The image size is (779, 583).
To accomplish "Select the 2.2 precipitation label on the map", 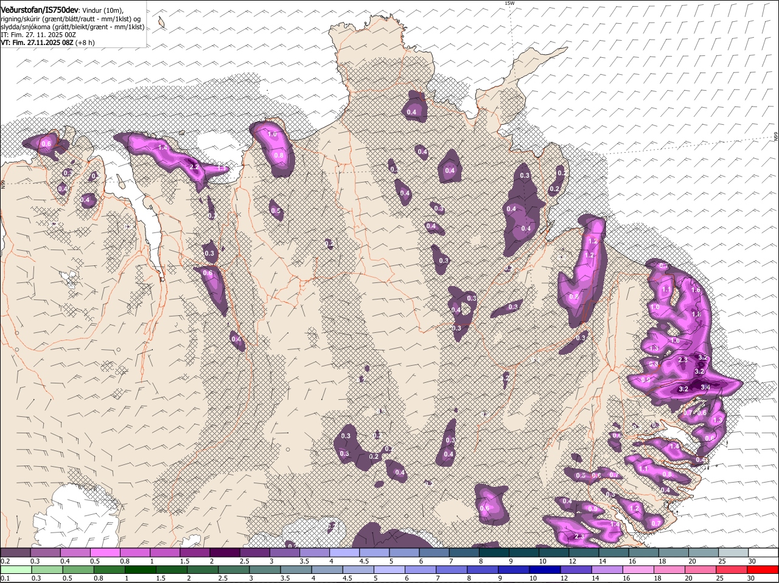I will pos(194,167).
